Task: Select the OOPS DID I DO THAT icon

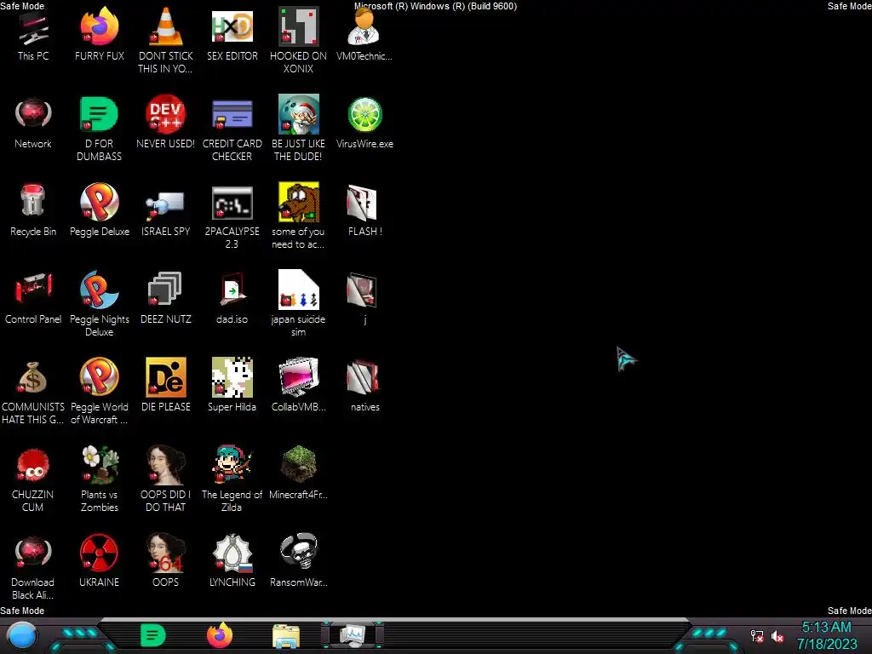Action: [x=166, y=465]
